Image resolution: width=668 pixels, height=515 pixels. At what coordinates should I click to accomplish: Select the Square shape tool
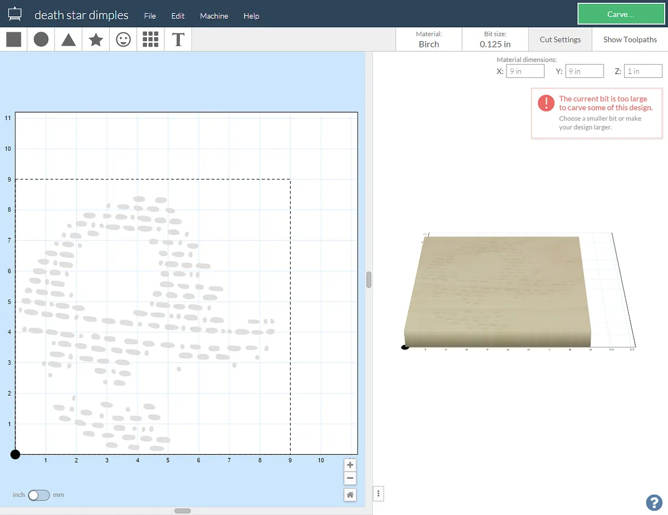[x=14, y=40]
